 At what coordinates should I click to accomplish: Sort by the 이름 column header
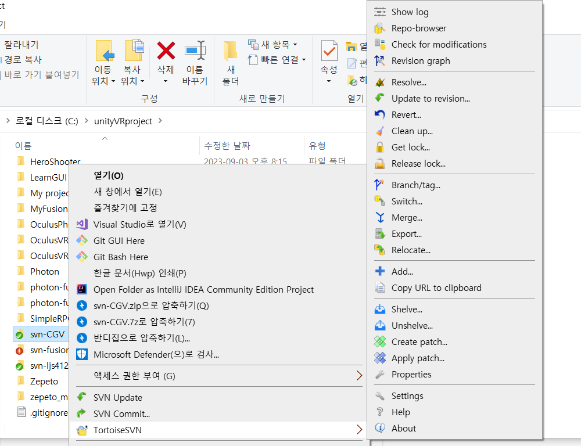pyautogui.click(x=23, y=146)
